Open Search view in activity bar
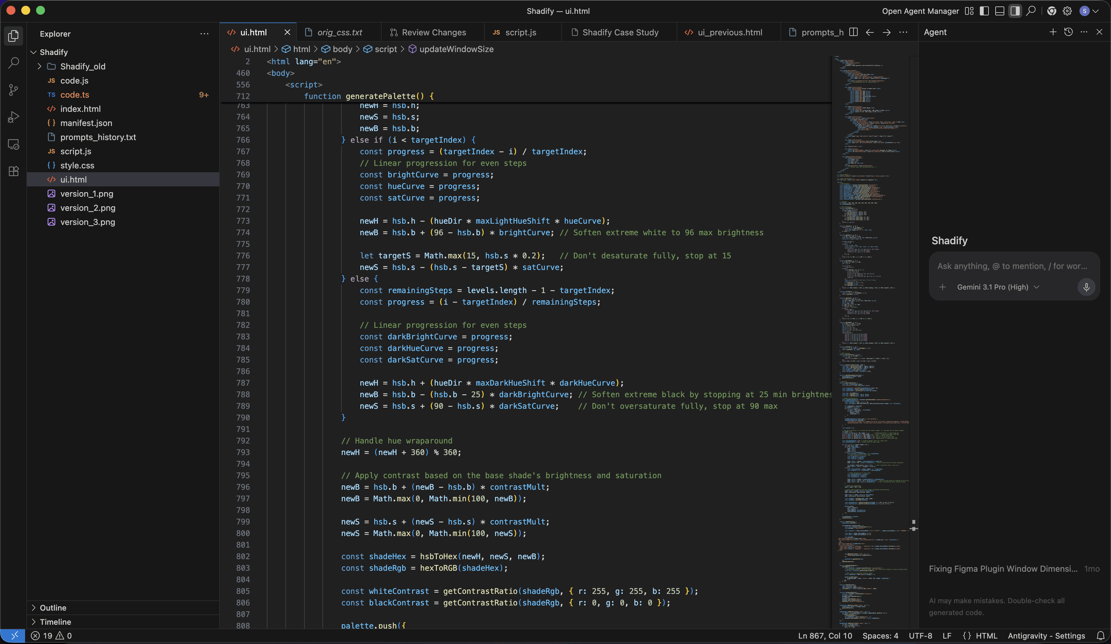 (x=13, y=63)
